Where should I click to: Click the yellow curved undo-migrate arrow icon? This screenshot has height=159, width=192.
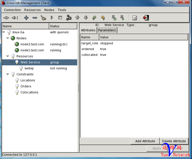pos(103,18)
